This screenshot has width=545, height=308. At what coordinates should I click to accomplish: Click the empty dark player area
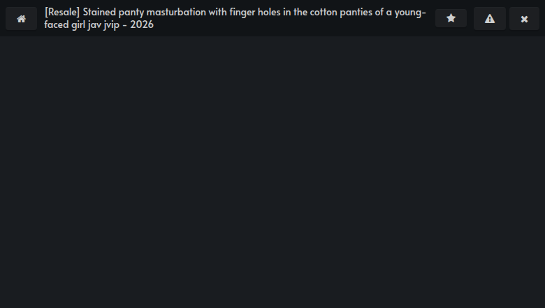pyautogui.click(x=272, y=172)
